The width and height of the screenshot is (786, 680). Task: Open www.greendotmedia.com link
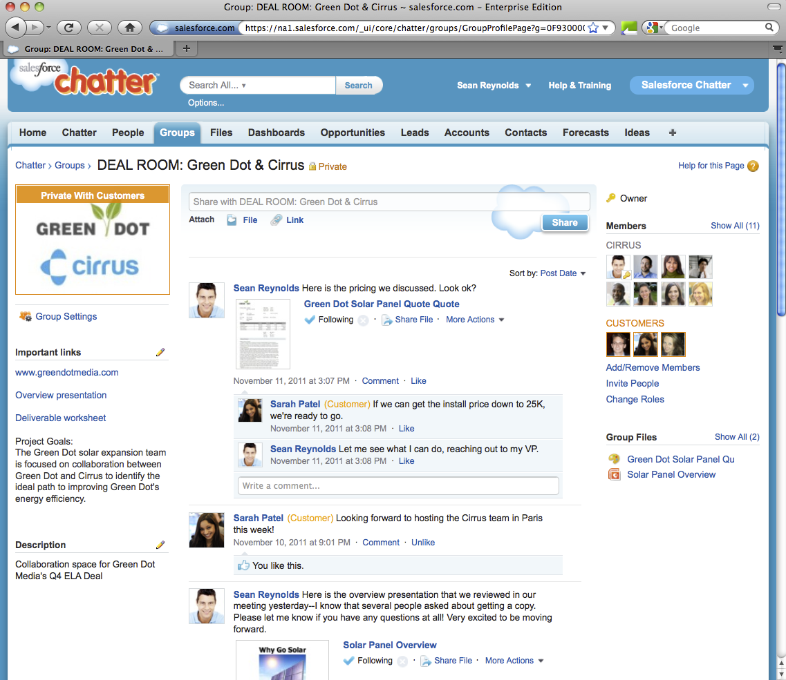66,373
